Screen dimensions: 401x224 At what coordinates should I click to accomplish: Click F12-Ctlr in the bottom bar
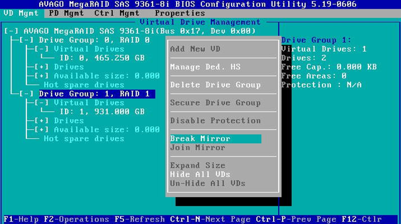(x=362, y=219)
